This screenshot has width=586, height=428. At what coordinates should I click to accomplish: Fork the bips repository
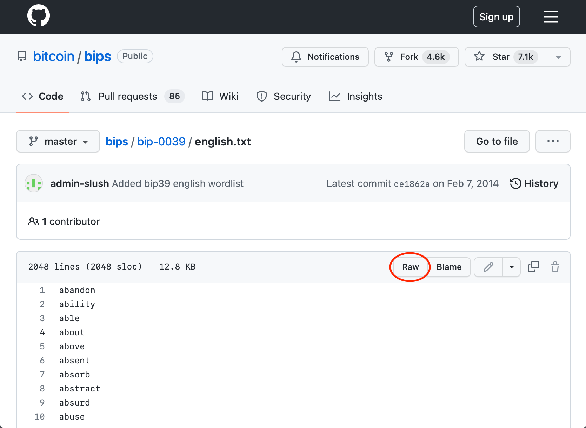tap(417, 57)
